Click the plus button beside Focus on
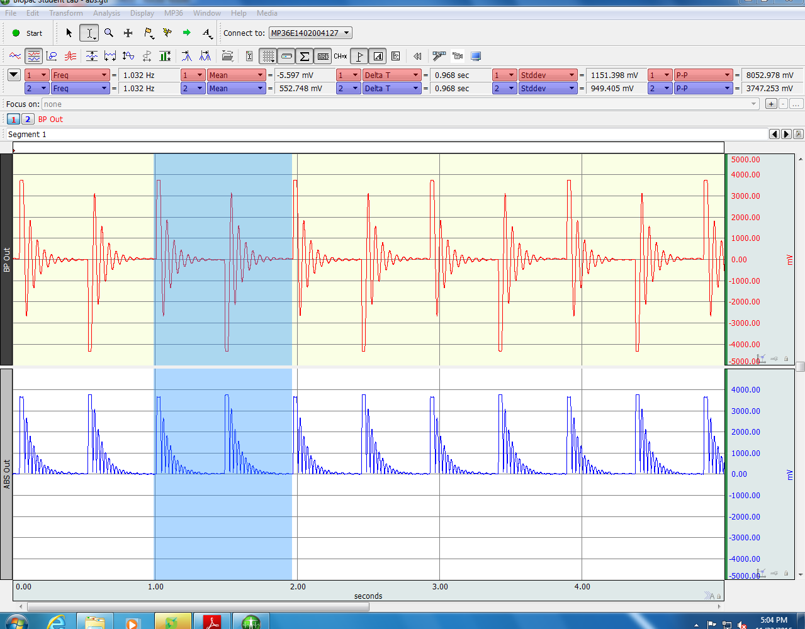Viewport: 805px width, 629px height. (x=771, y=104)
